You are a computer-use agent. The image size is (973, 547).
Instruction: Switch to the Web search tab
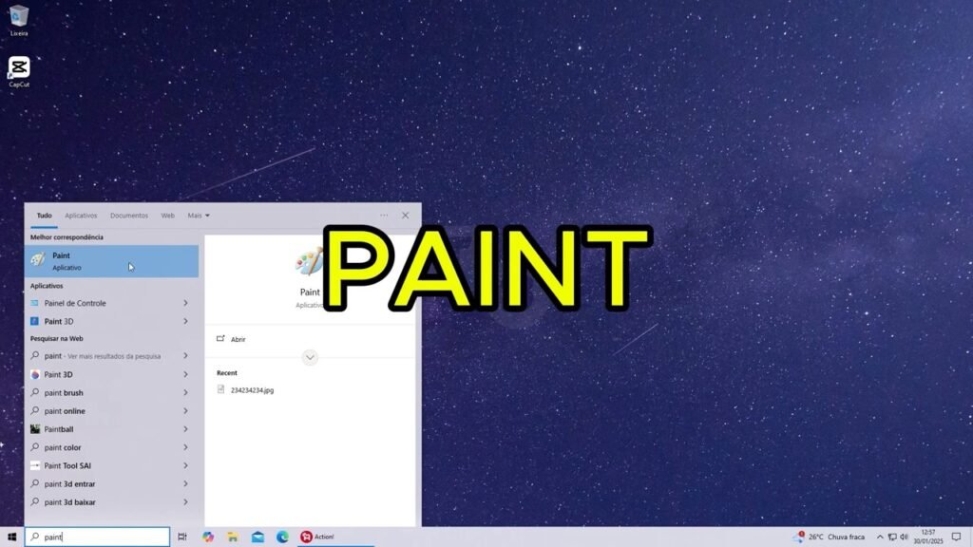[167, 216]
